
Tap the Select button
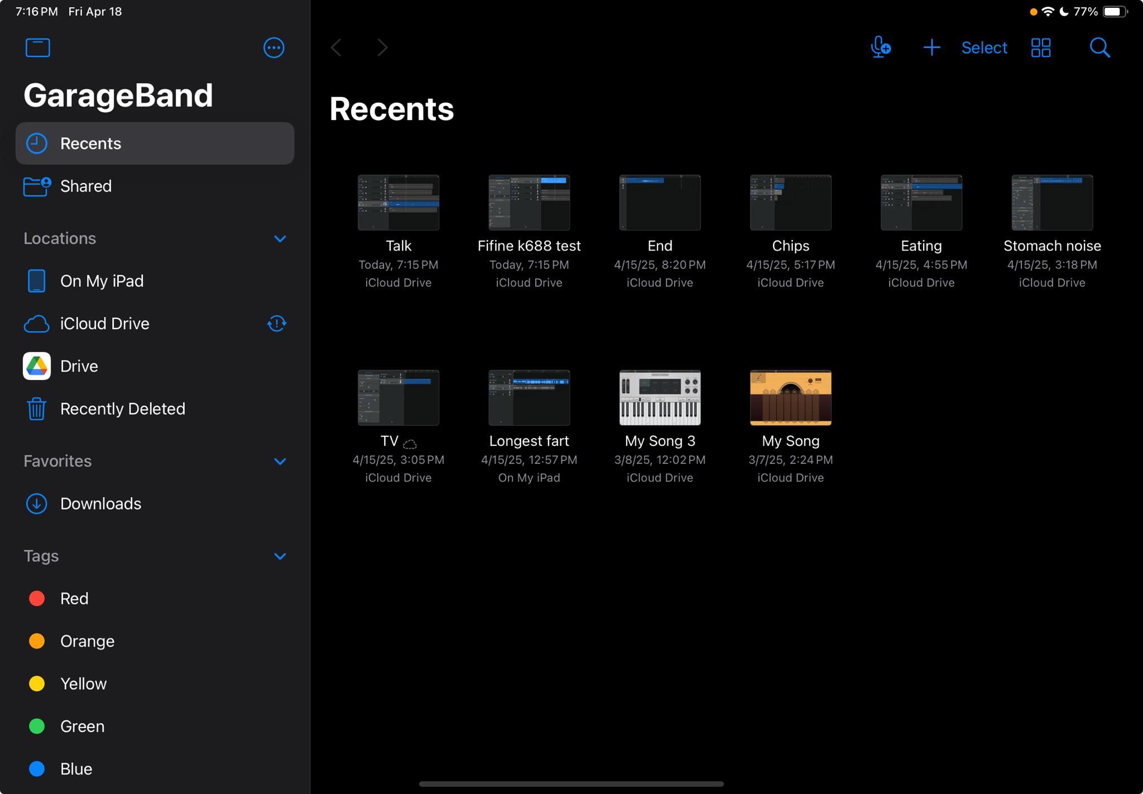click(x=984, y=47)
